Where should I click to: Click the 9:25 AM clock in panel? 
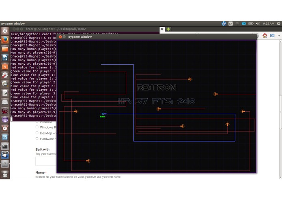[x=269, y=23]
